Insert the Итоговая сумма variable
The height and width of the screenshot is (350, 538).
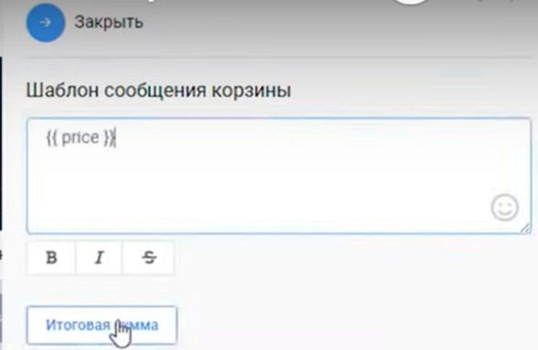(102, 325)
